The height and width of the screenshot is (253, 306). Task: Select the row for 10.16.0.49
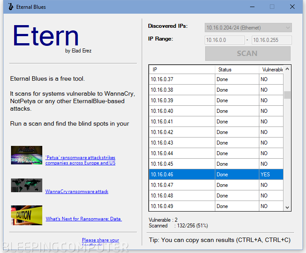click(216, 206)
